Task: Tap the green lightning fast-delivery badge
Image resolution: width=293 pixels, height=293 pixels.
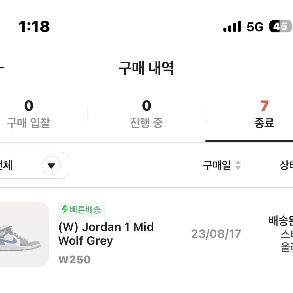Action: point(82,210)
